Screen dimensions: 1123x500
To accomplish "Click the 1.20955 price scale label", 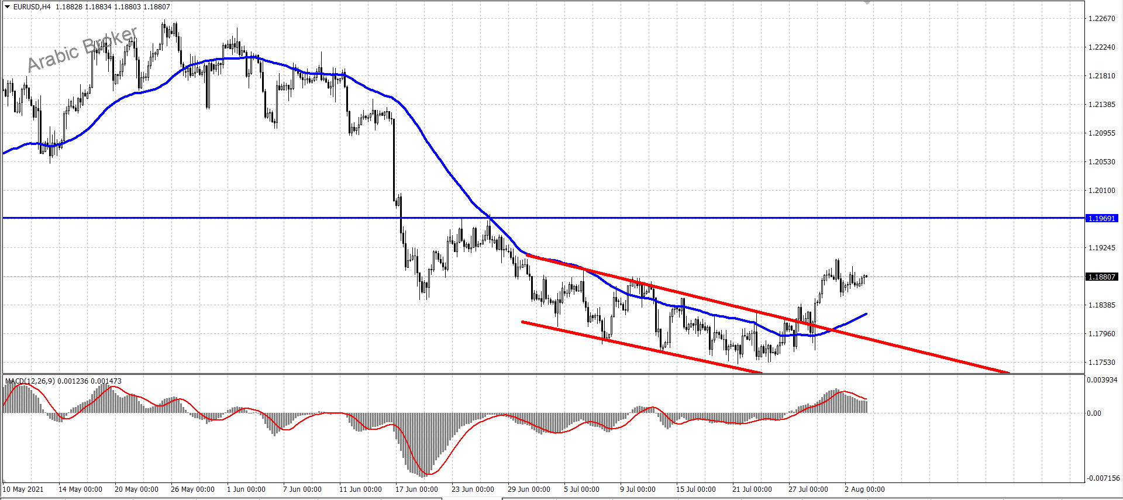I will [x=1101, y=133].
